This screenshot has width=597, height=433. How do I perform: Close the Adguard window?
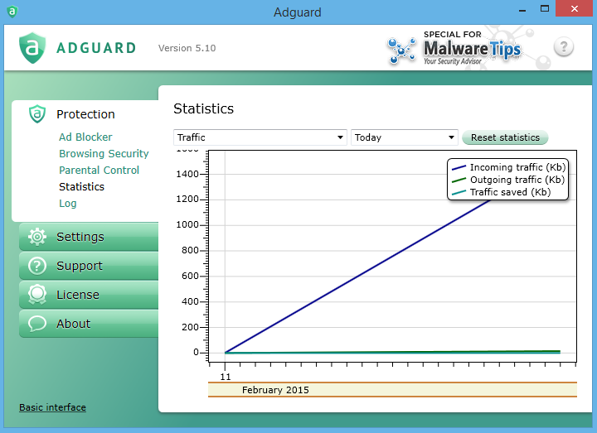pyautogui.click(x=575, y=9)
